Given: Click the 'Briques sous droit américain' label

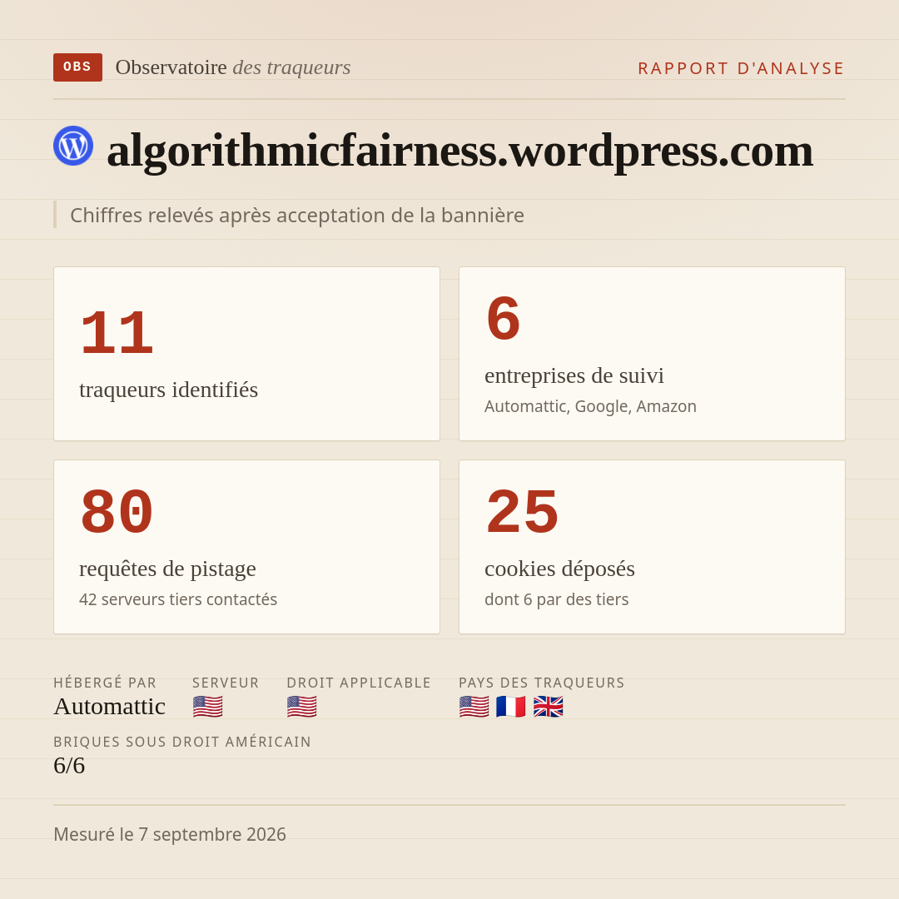Looking at the screenshot, I should (182, 742).
